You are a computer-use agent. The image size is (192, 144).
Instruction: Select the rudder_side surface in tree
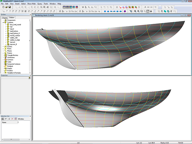click(x=14, y=38)
